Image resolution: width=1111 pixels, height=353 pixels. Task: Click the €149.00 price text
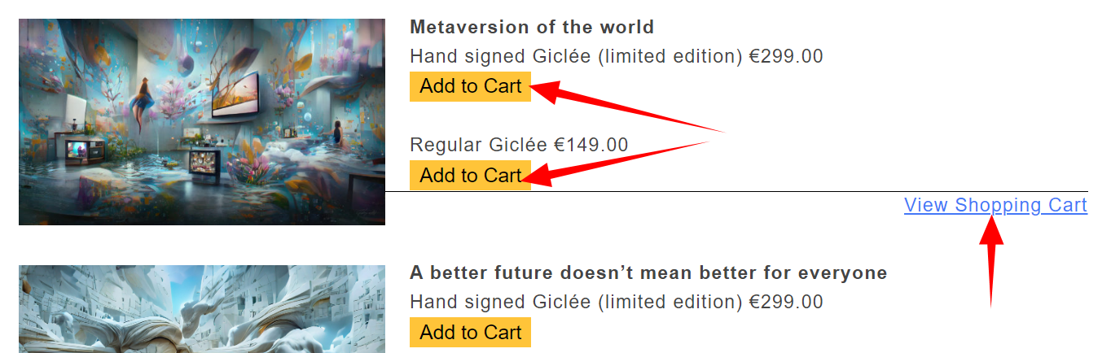click(x=591, y=145)
